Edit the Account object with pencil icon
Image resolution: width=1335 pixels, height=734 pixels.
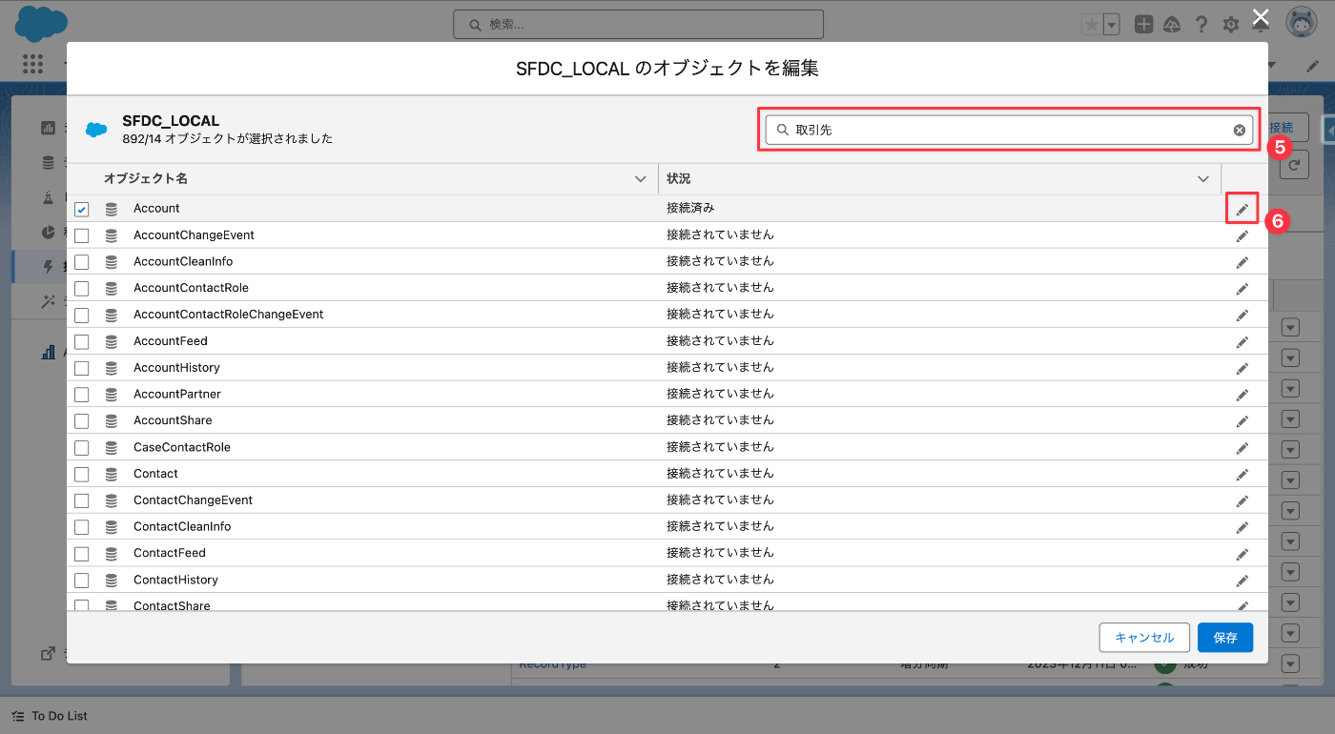pyautogui.click(x=1243, y=209)
